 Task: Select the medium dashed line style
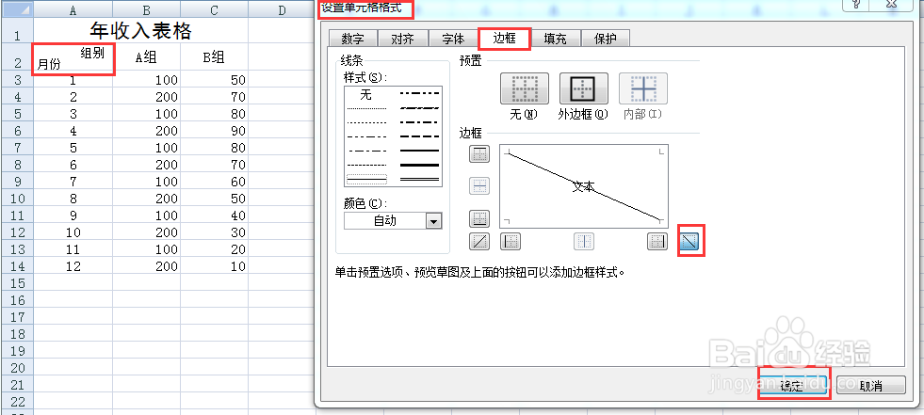pos(419,136)
